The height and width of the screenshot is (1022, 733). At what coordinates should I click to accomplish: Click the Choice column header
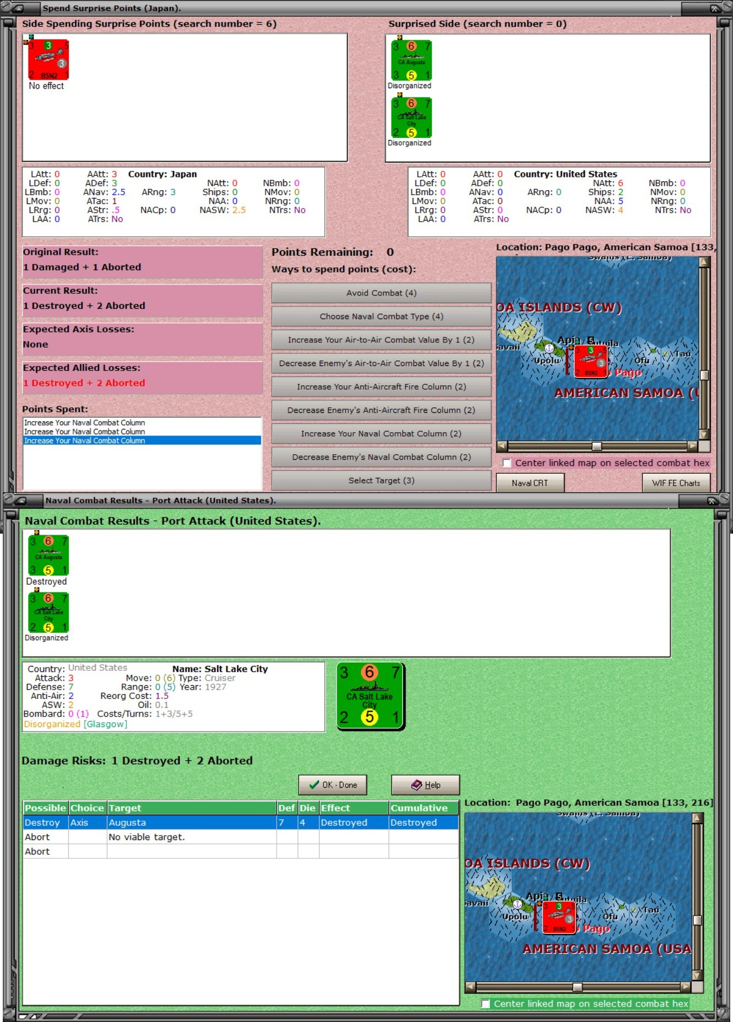[x=87, y=808]
